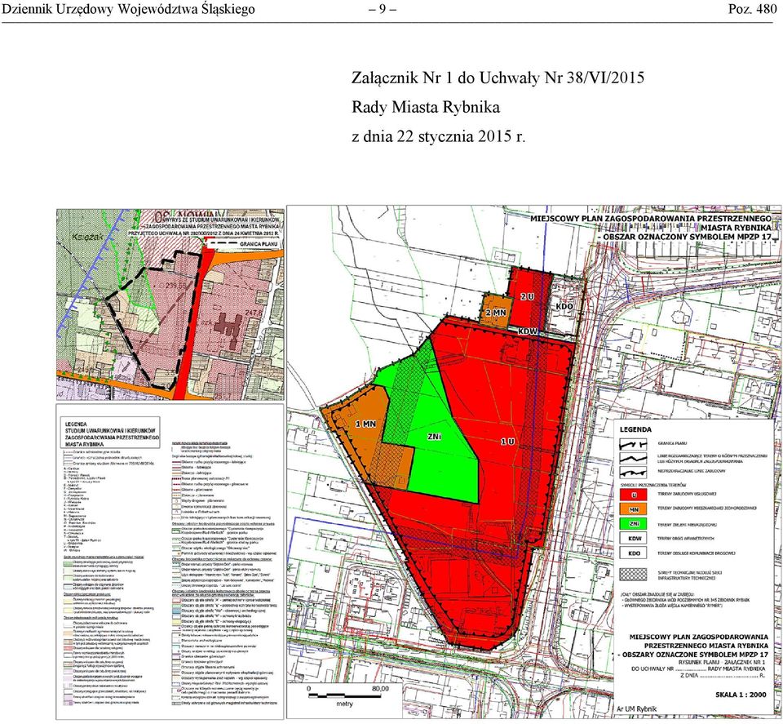Click the 'z dnia 22 stycznia 2015 r.' line
Screen dimensions: 783x724
(439, 136)
